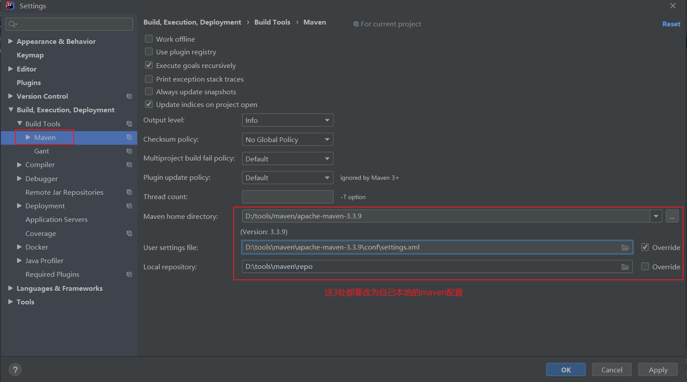Click folder icon in User settings file field
The image size is (687, 382).
[625, 247]
